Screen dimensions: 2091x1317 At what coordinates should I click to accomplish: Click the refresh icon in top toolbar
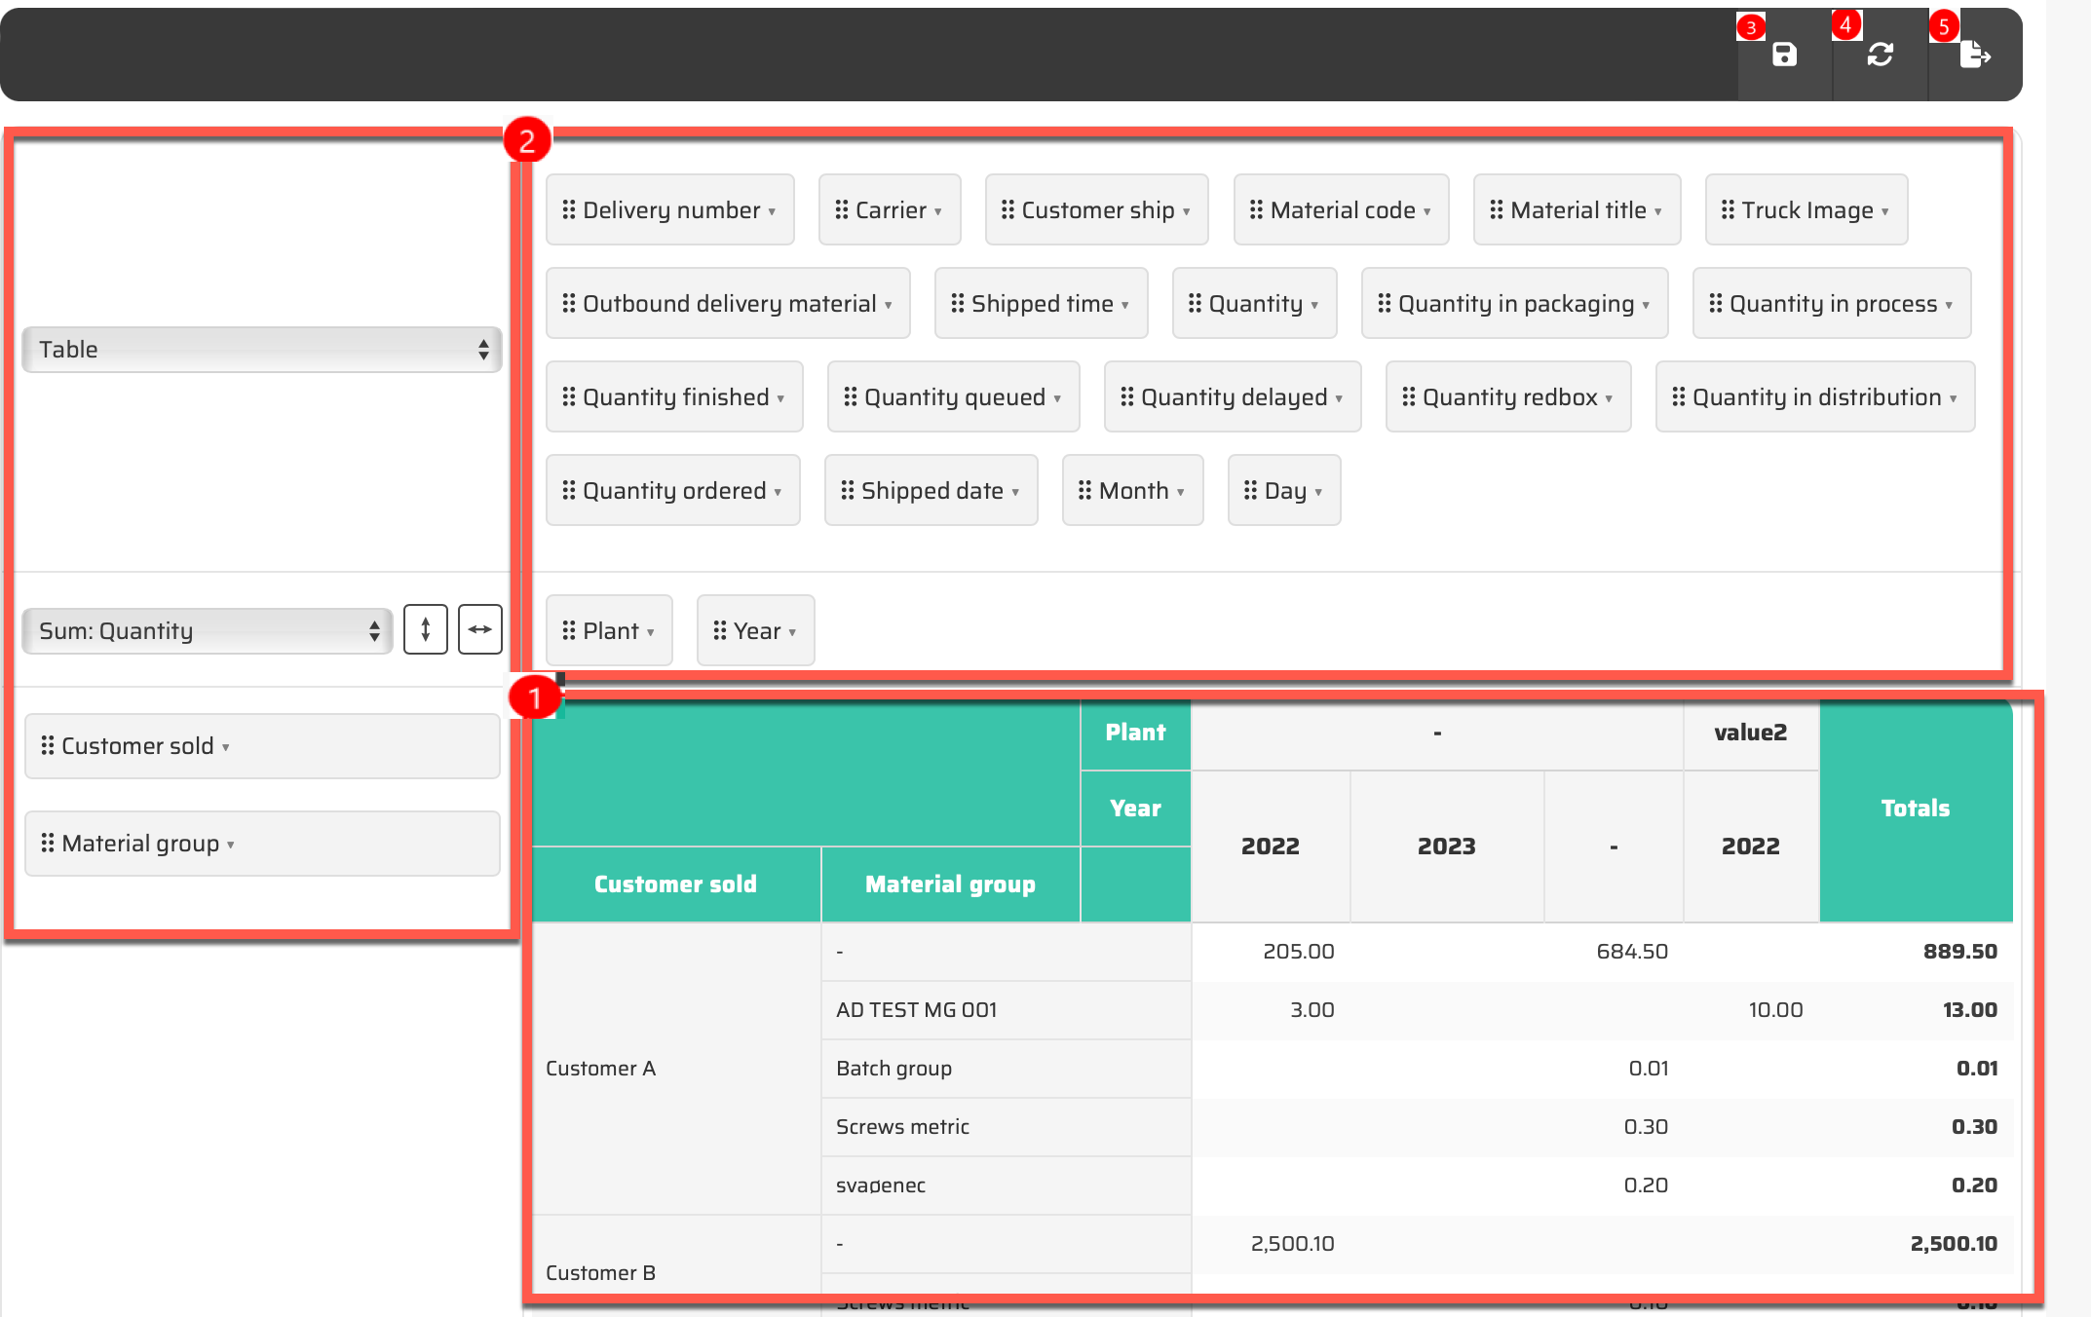(x=1880, y=55)
